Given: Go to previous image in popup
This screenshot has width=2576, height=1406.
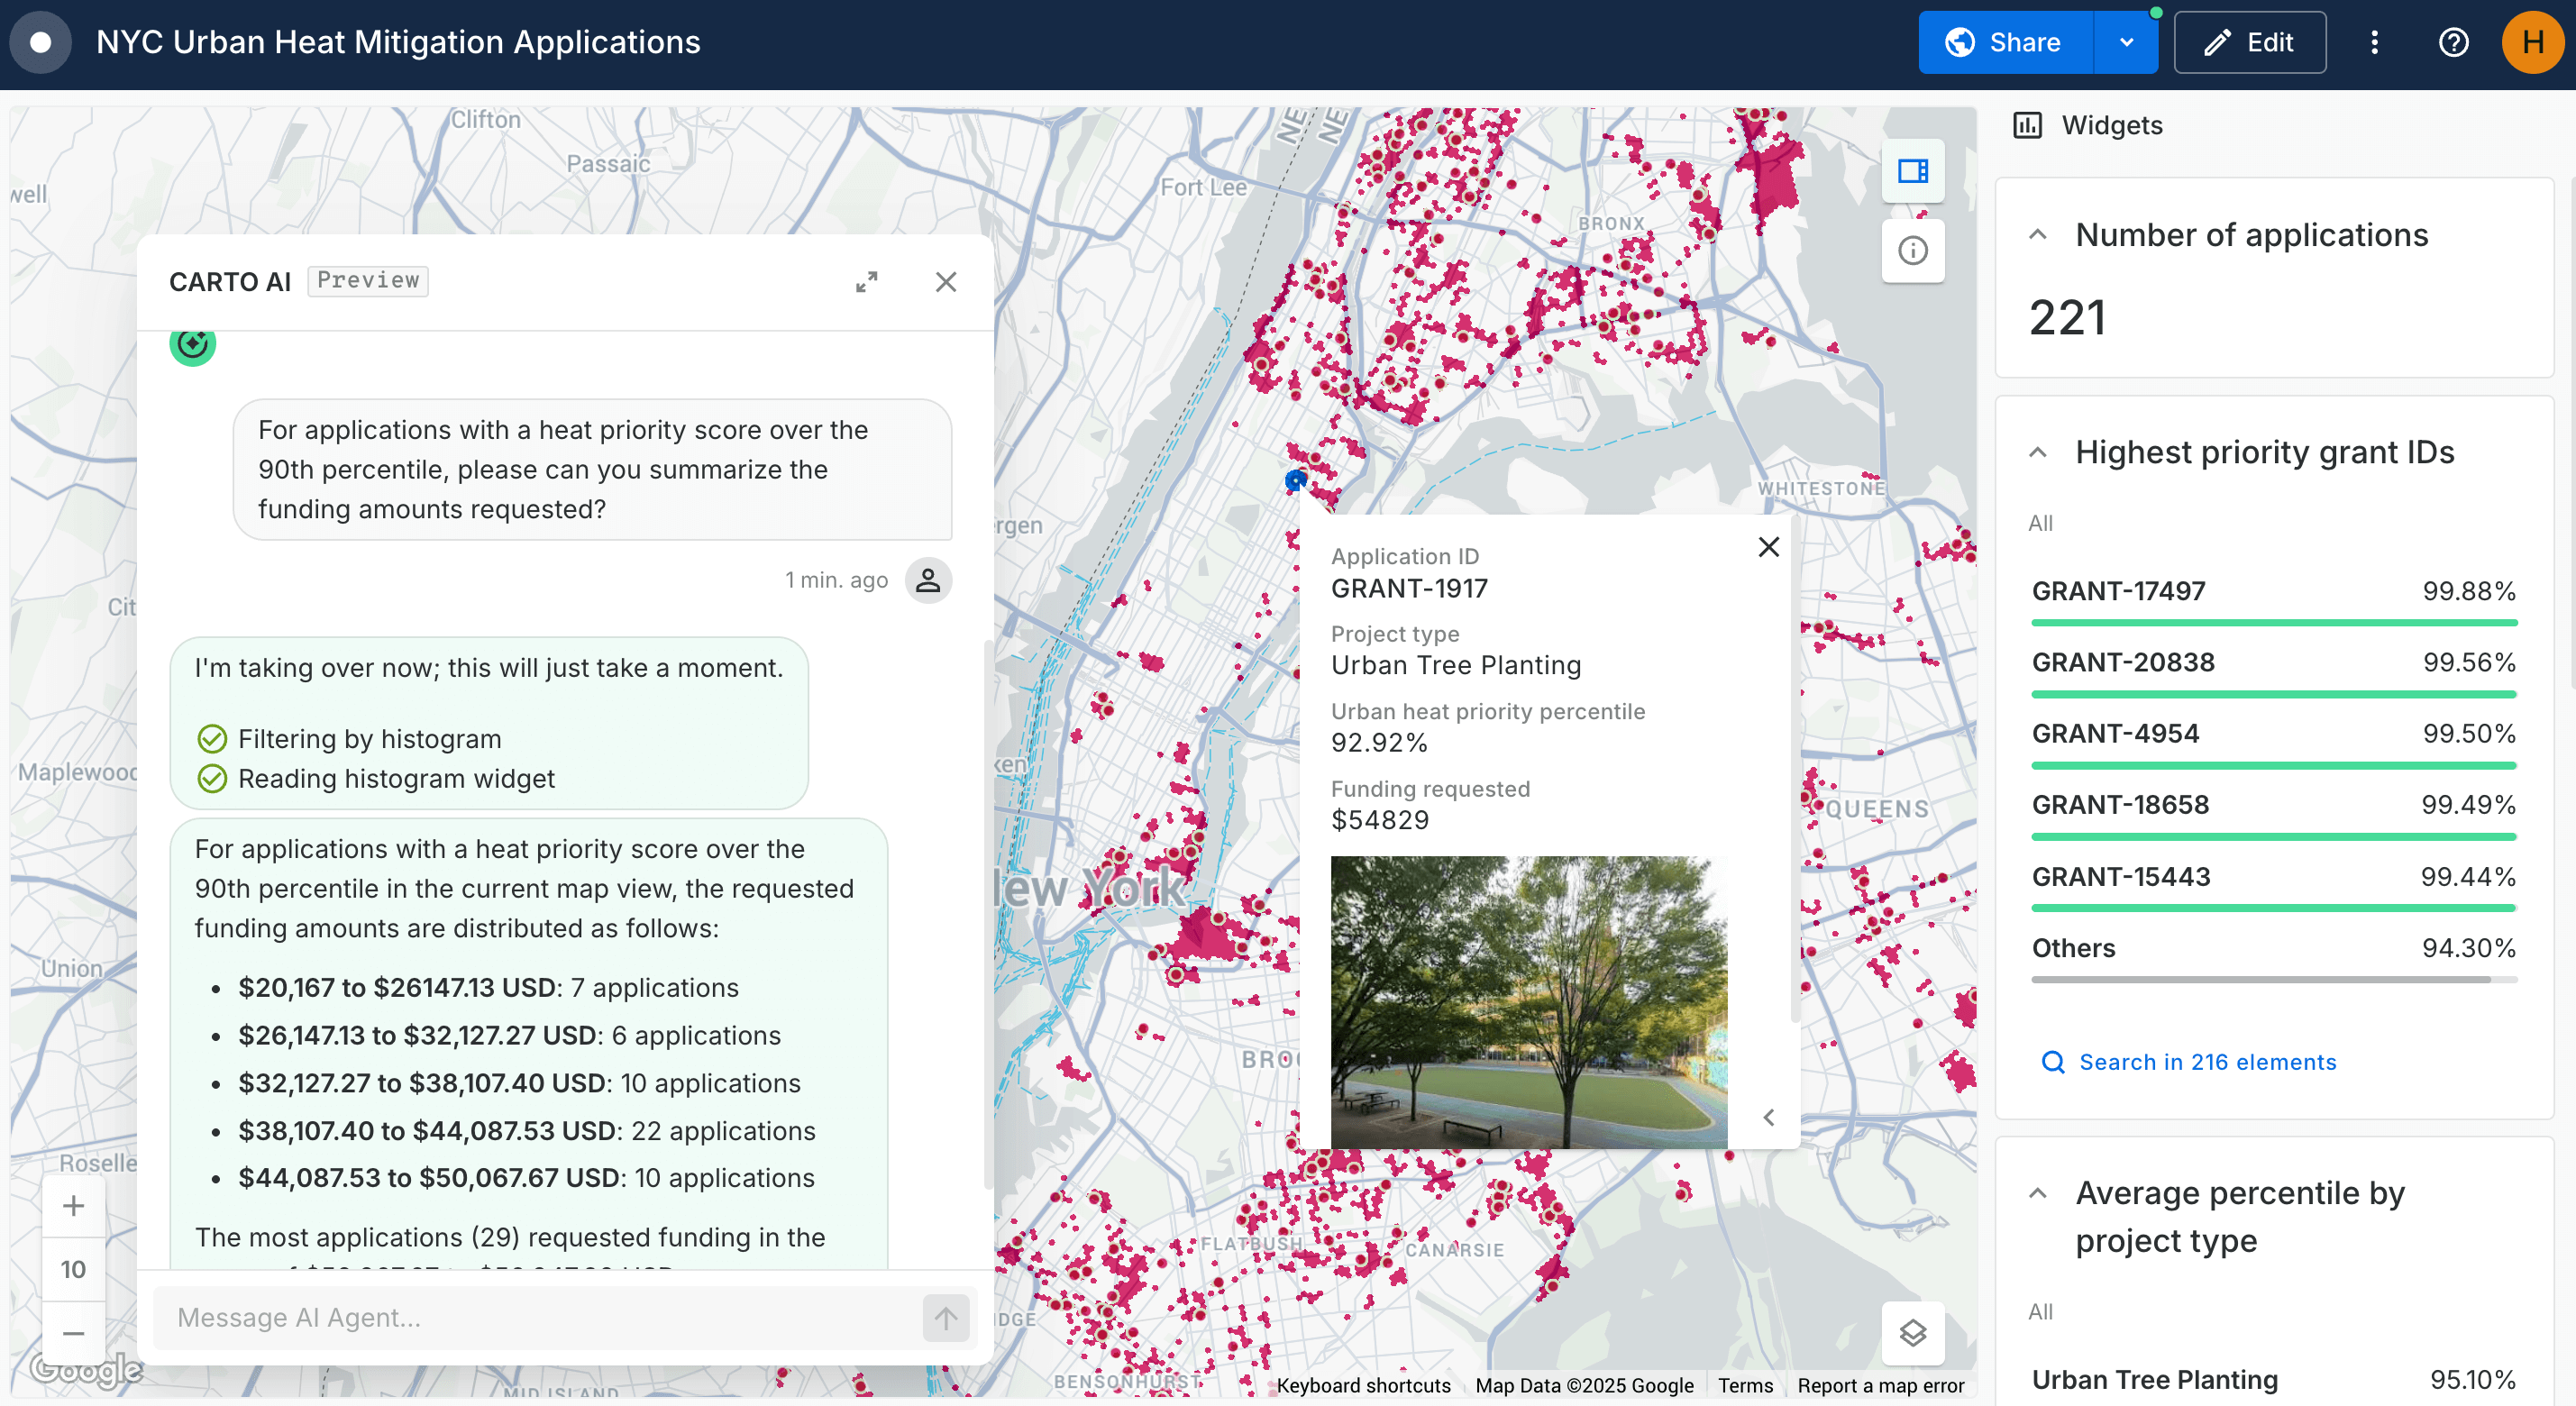Looking at the screenshot, I should [1768, 1117].
